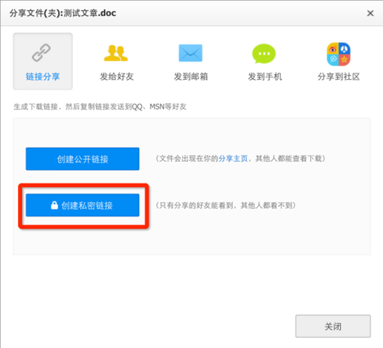Image resolution: width=383 pixels, height=348 pixels.
Task: Open the 分享主页 hyperlink
Action: pyautogui.click(x=233, y=158)
